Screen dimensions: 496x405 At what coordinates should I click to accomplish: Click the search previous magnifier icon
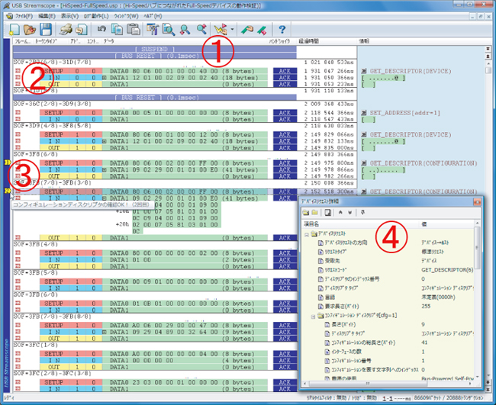click(185, 30)
